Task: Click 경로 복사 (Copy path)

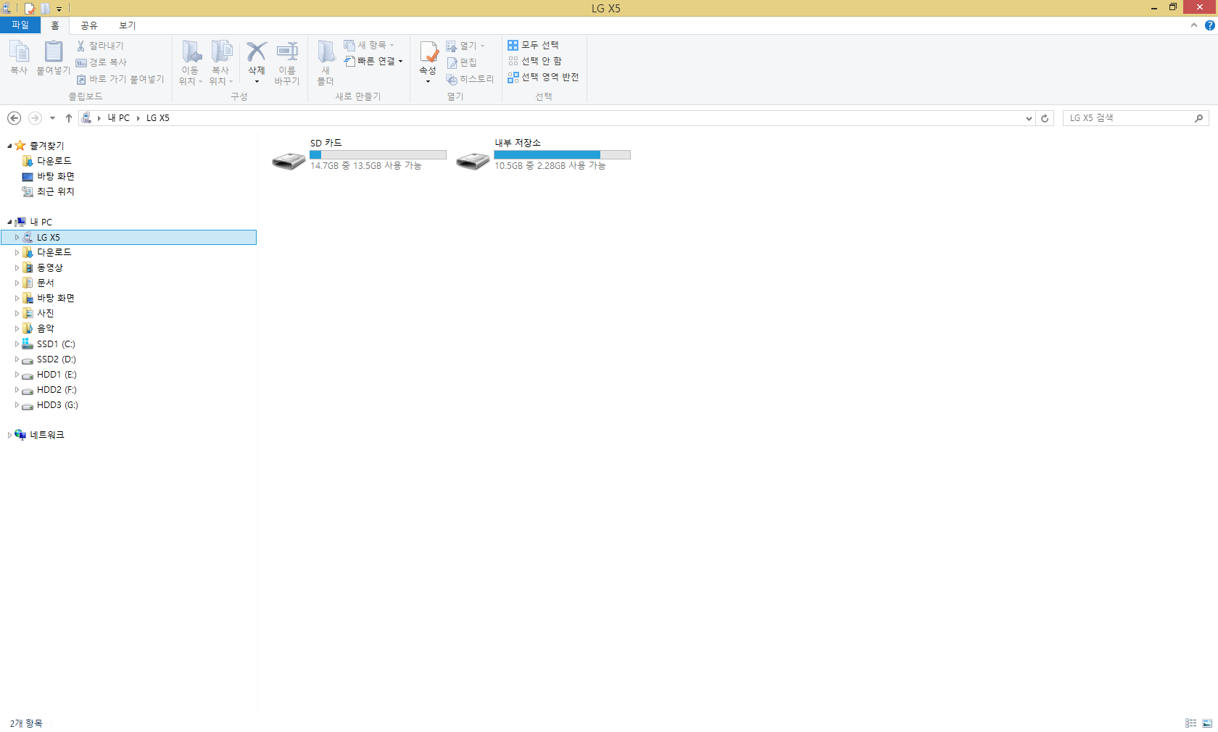Action: point(101,62)
